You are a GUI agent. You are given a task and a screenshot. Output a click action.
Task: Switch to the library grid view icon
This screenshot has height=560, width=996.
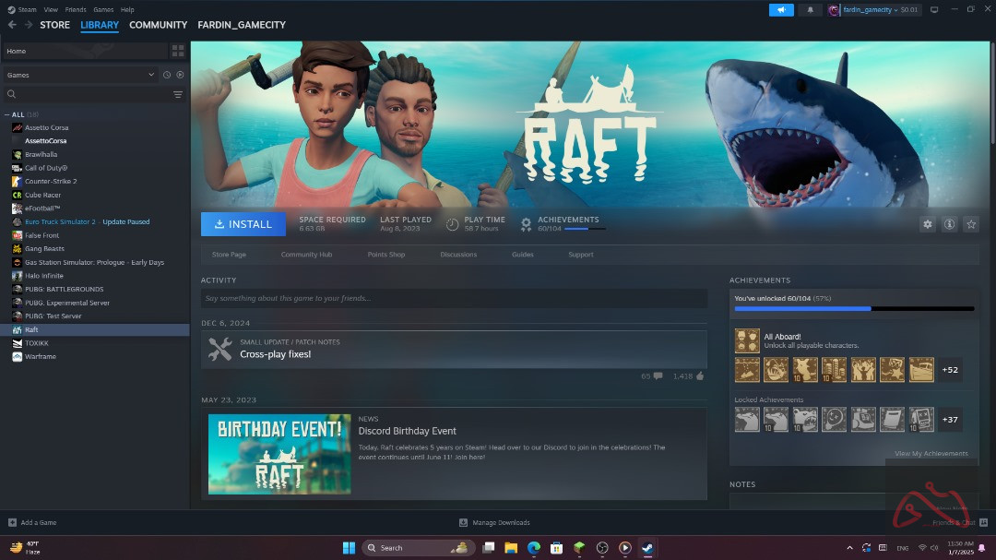click(178, 51)
